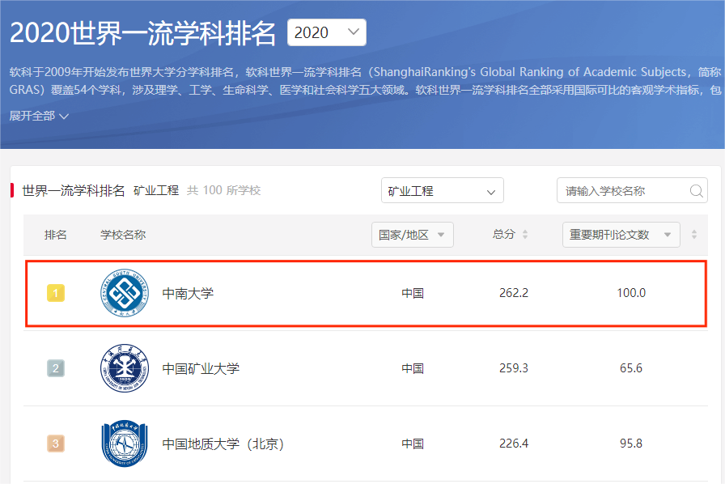Click 中国 in the 中南大学 row

point(413,293)
